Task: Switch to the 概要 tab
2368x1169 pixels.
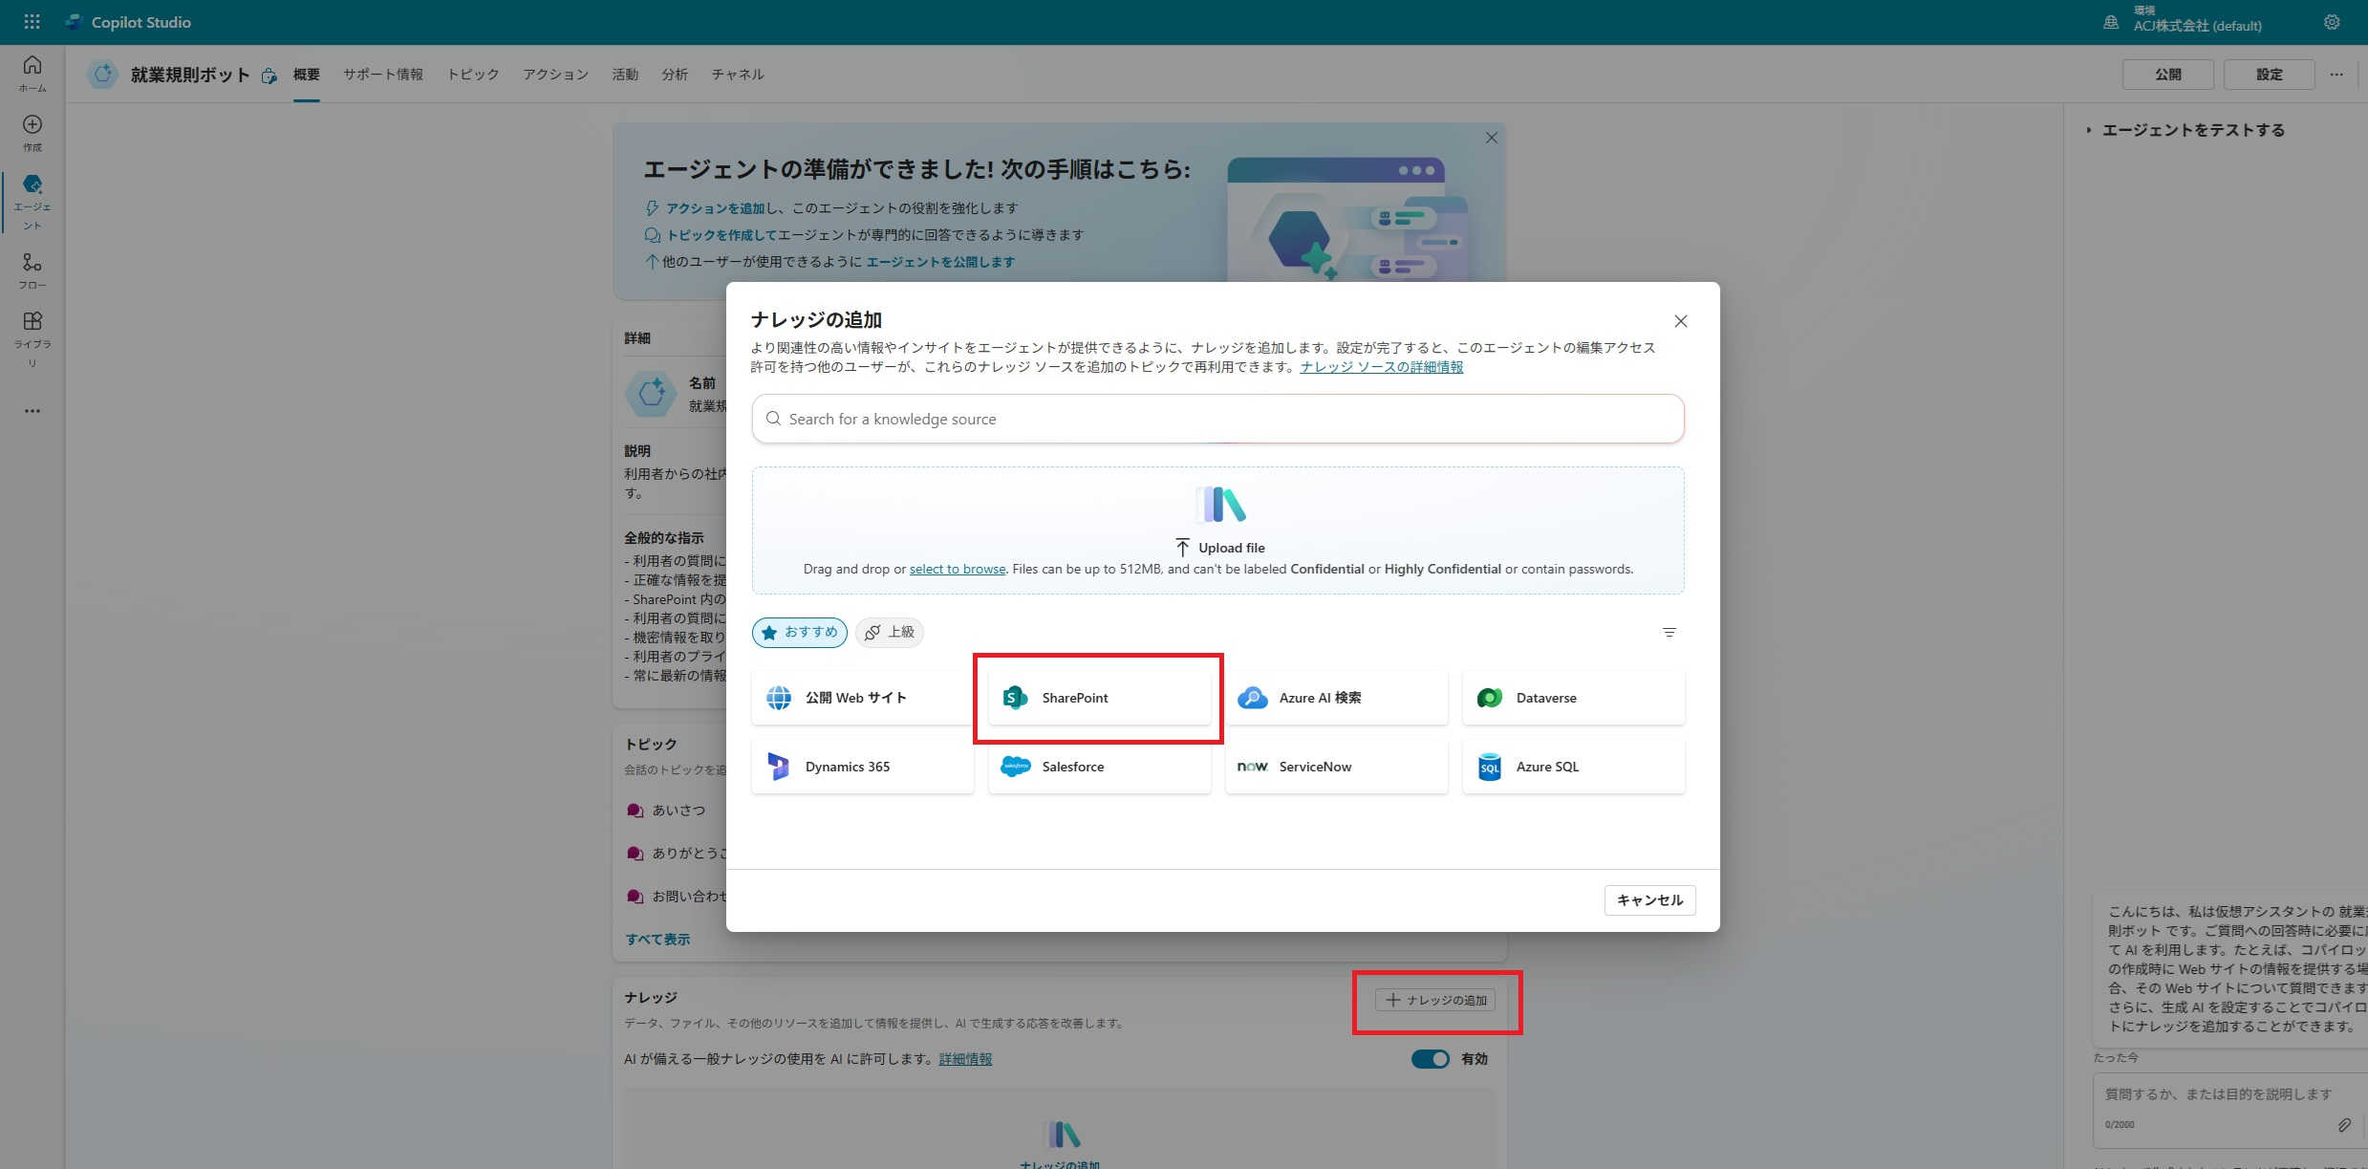Action: 307,75
